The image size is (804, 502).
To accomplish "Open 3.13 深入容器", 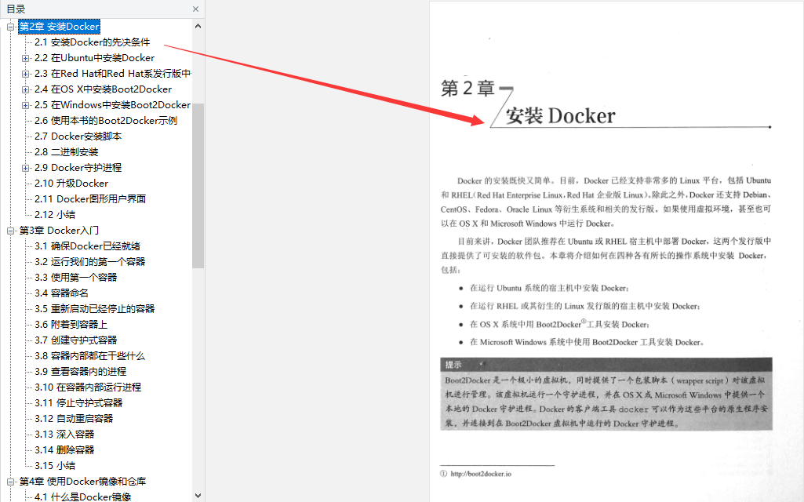I will click(x=64, y=435).
